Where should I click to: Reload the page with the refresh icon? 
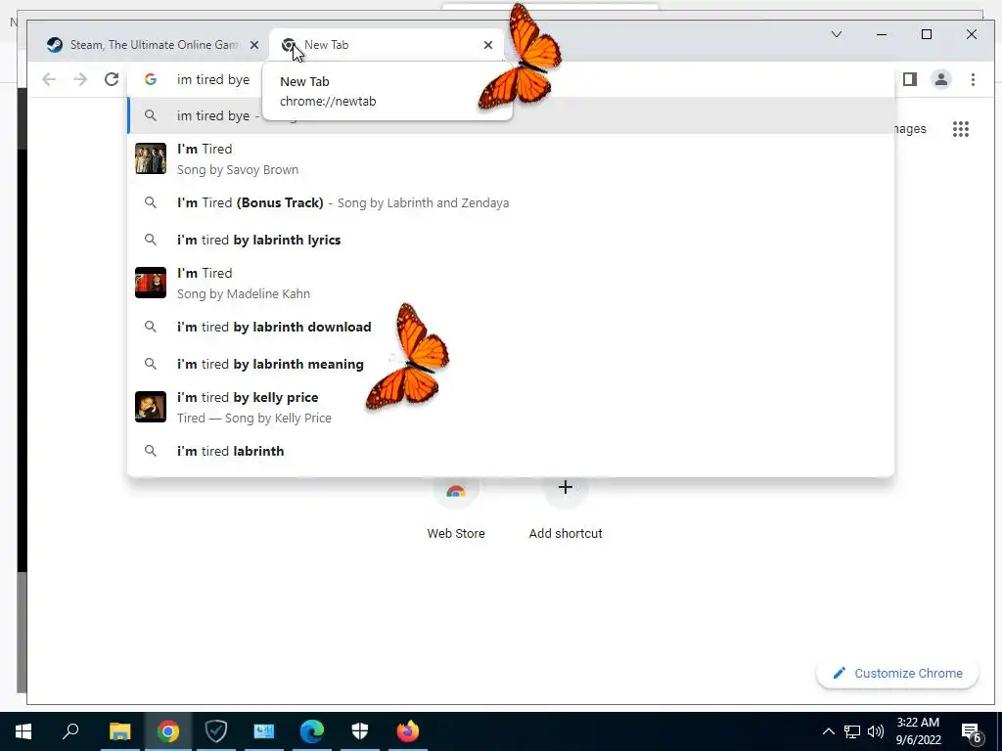(112, 79)
